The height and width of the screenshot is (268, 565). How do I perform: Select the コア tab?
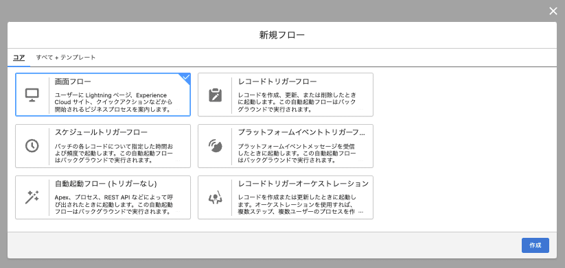pyautogui.click(x=19, y=58)
